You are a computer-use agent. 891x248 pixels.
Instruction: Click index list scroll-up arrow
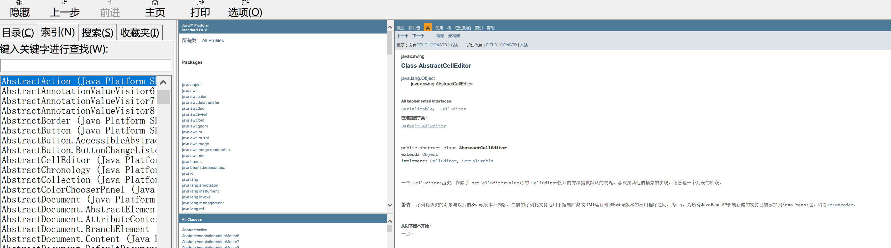[164, 82]
